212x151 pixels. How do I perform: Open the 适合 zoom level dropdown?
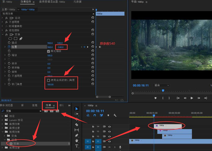tap(162, 85)
